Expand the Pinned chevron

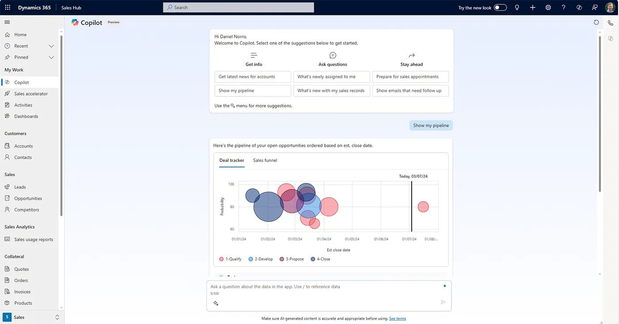[51, 57]
